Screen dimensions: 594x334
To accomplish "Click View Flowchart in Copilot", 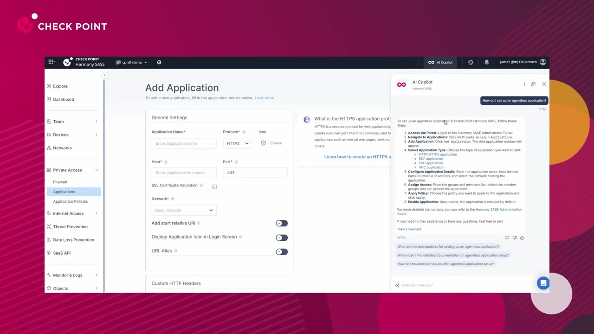I will (409, 229).
